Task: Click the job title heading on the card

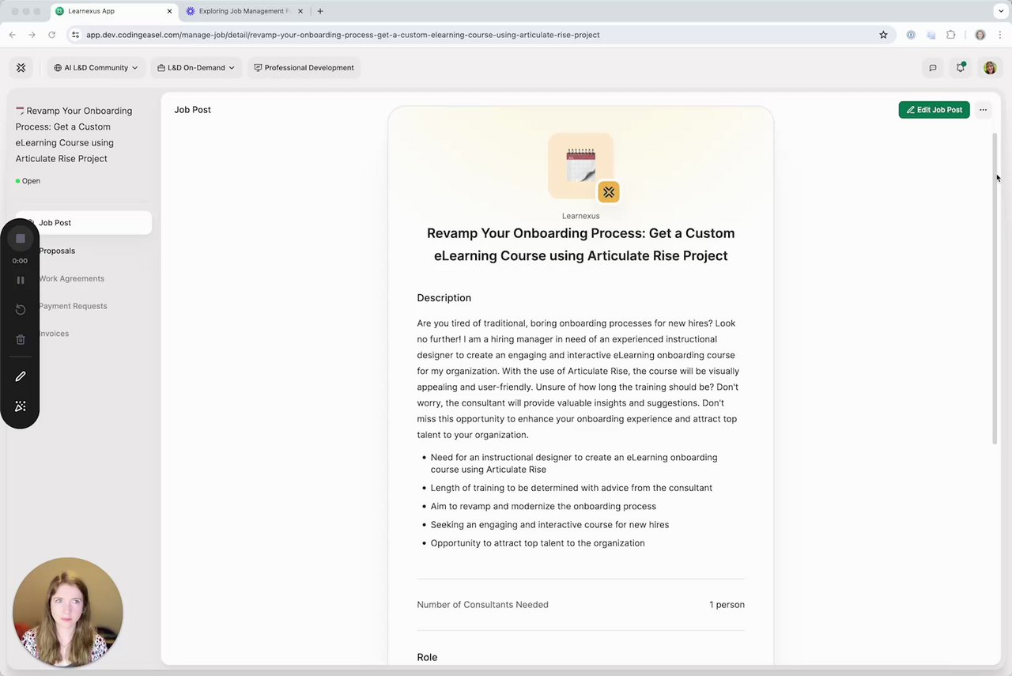Action: coord(580,244)
